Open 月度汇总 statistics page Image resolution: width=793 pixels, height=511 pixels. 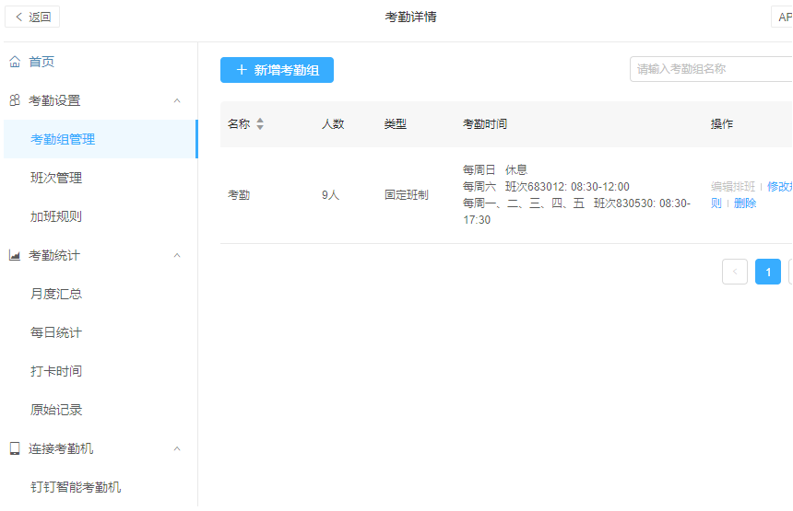point(56,294)
